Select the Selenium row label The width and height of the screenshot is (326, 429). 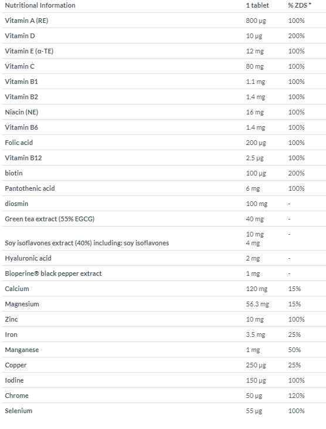tap(19, 411)
